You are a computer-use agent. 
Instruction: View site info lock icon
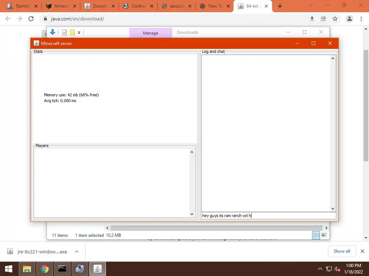click(x=45, y=19)
